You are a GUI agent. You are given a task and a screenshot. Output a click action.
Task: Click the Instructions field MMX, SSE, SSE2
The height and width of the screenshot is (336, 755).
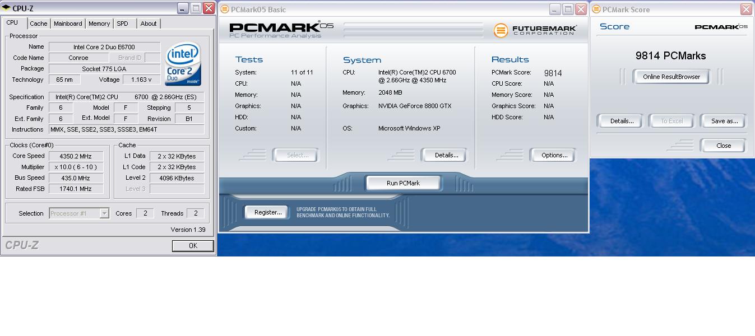126,129
